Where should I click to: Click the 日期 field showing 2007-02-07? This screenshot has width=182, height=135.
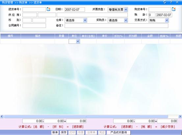75,9
